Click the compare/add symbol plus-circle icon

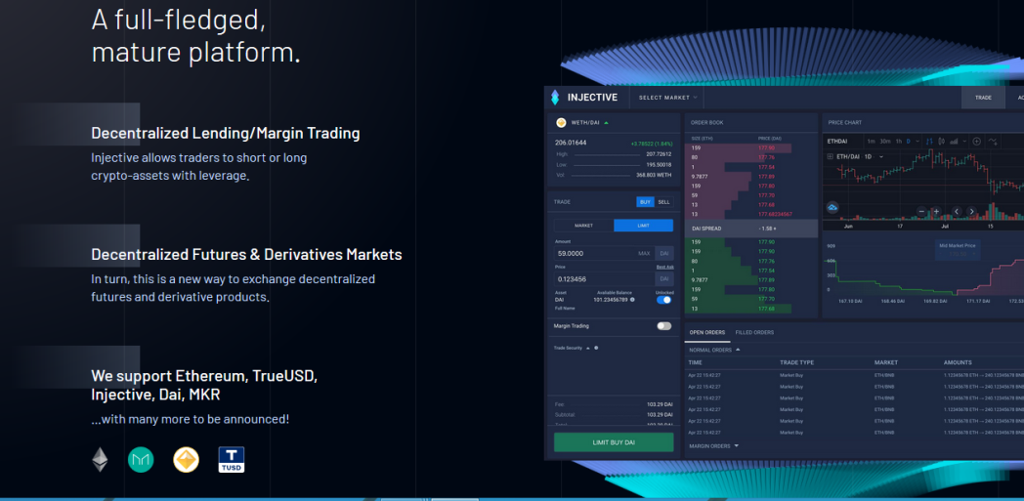coord(977,141)
